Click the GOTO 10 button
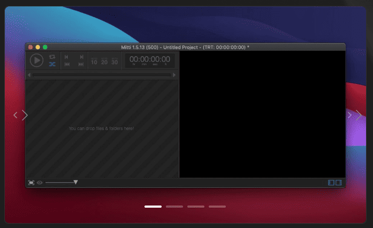 (94, 61)
